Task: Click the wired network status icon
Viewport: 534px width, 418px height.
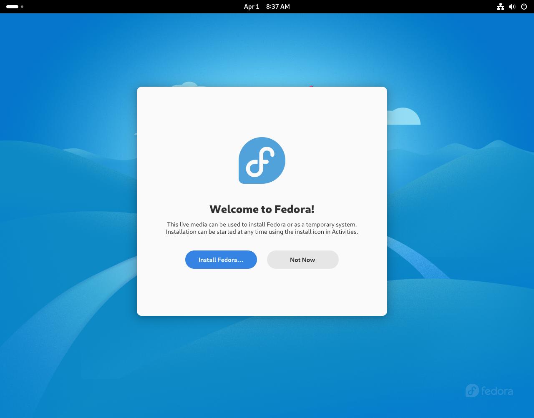Action: tap(501, 7)
